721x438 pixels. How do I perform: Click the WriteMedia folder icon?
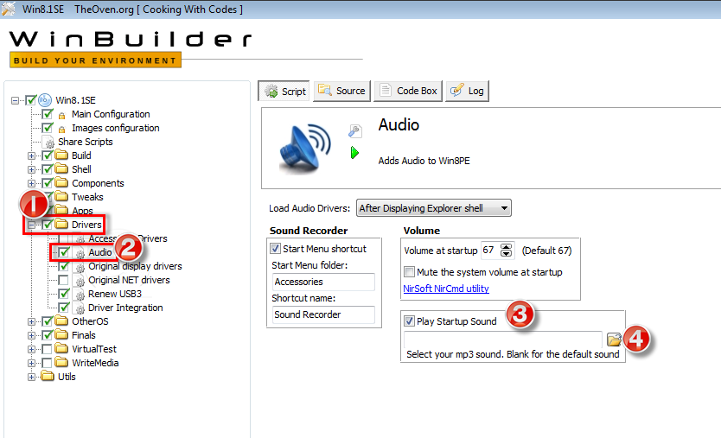click(x=61, y=362)
